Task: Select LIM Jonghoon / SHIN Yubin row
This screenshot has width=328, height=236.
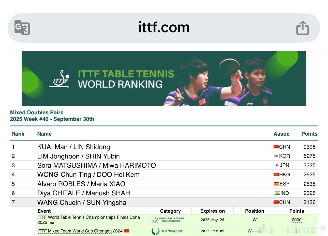Action: [164, 156]
